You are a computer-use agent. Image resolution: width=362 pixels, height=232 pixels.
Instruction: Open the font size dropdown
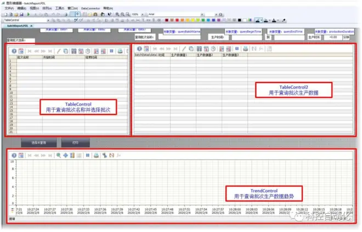point(216,14)
